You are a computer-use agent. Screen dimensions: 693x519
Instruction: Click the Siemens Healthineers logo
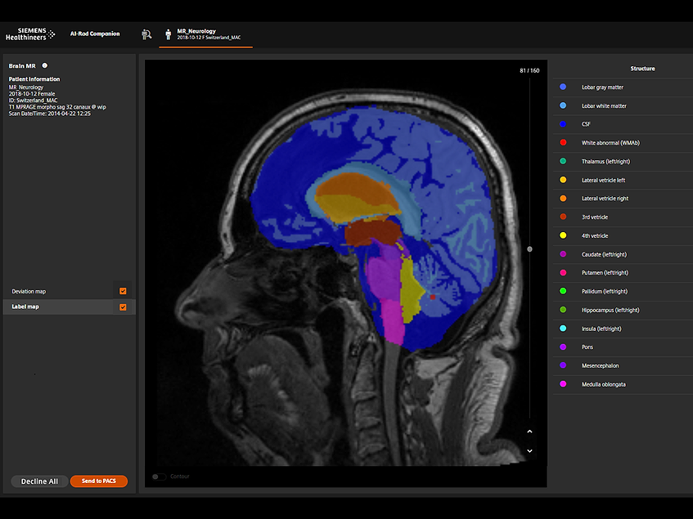click(30, 34)
